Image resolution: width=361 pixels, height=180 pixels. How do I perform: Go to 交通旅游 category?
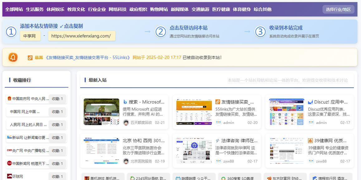coord(200,9)
